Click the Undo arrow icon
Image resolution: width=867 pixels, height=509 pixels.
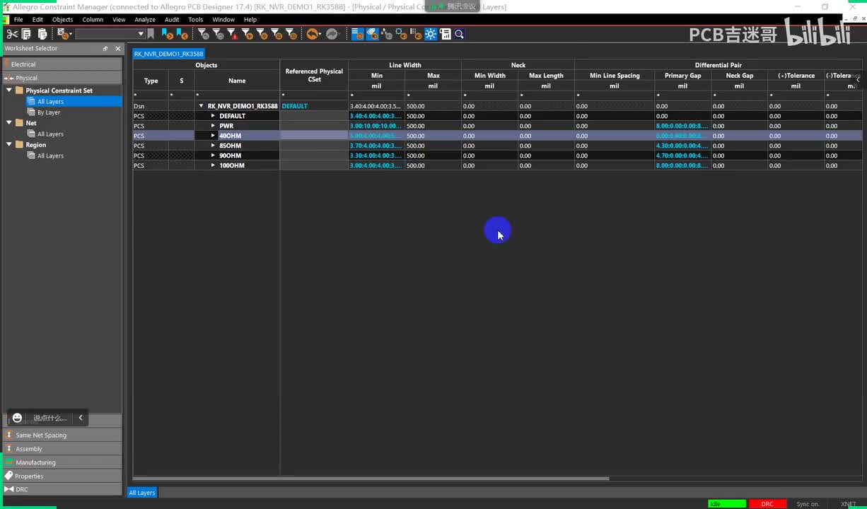[313, 34]
